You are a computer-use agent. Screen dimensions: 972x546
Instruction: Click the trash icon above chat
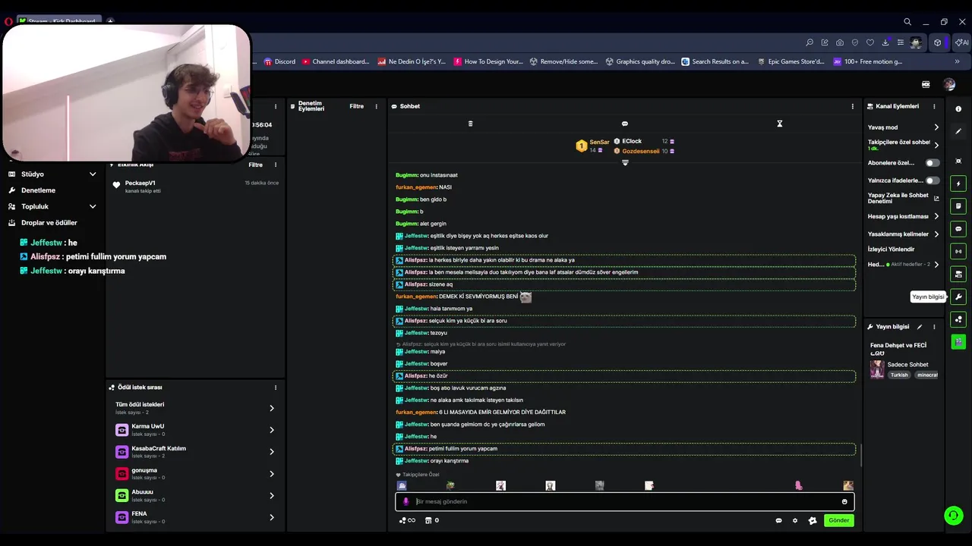tap(470, 124)
